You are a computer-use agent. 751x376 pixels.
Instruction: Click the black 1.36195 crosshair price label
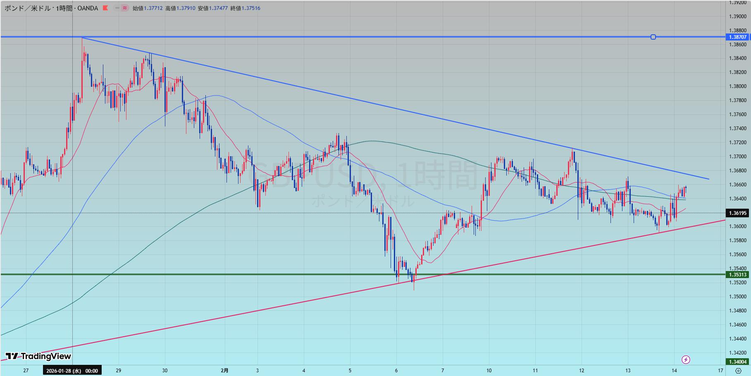738,213
